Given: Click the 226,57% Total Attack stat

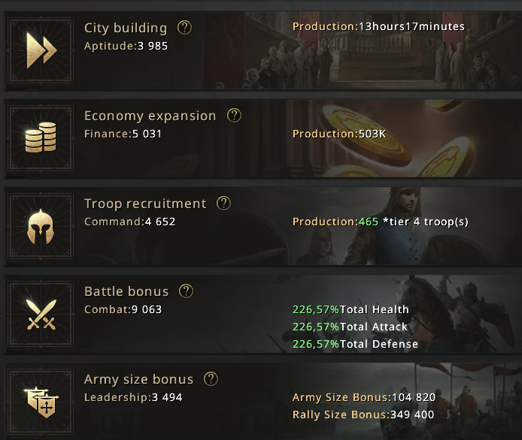Looking at the screenshot, I should pyautogui.click(x=350, y=327).
